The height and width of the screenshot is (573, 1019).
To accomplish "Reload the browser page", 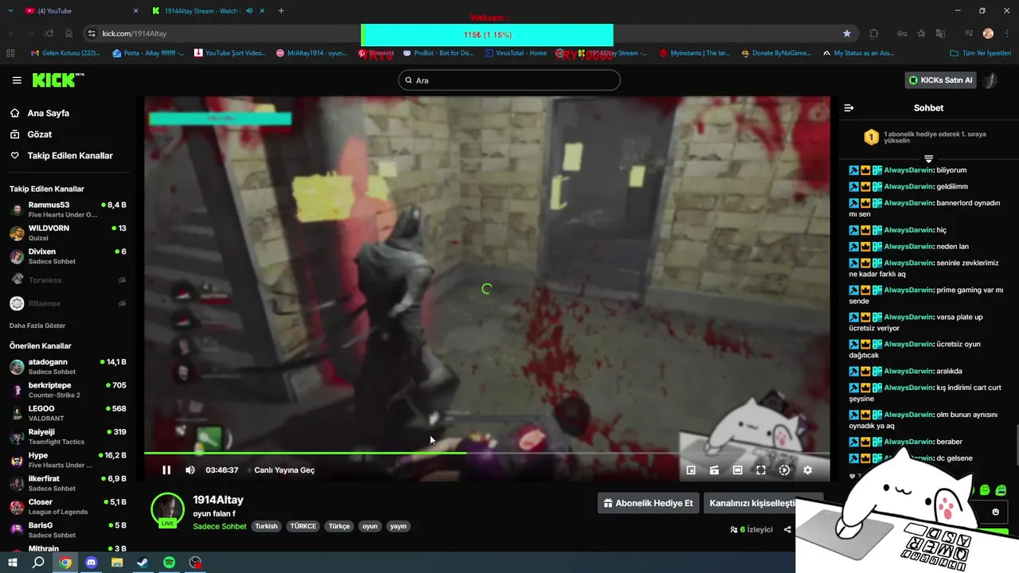I will click(x=49, y=33).
